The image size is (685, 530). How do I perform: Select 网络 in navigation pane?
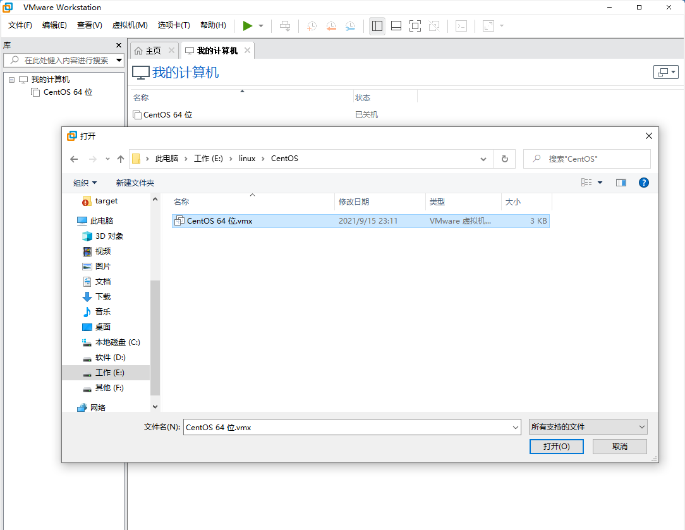[92, 407]
